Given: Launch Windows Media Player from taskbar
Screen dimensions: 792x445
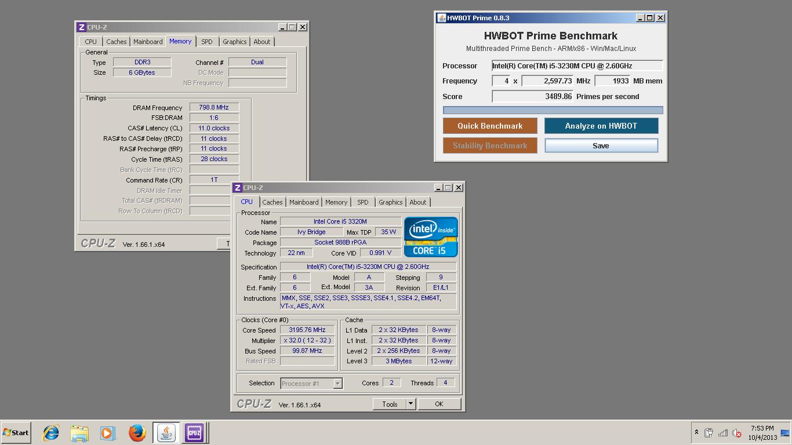Looking at the screenshot, I should (107, 433).
